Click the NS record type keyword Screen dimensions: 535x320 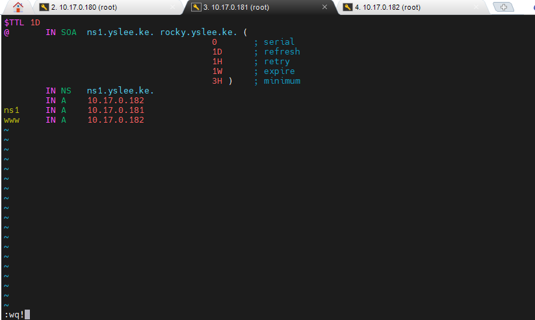tap(66, 91)
